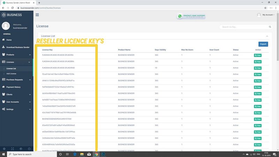This screenshot has height=157, width=279.
Task: View the license FJKD844-DFJKDE-DFJKDIE-DFJKDIRA
Action: click(x=258, y=55)
